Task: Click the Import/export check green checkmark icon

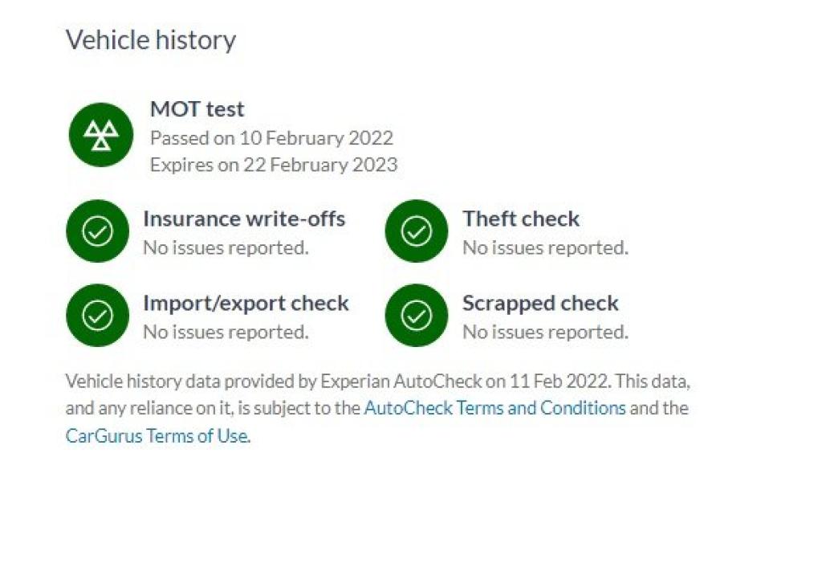Action: [x=97, y=316]
